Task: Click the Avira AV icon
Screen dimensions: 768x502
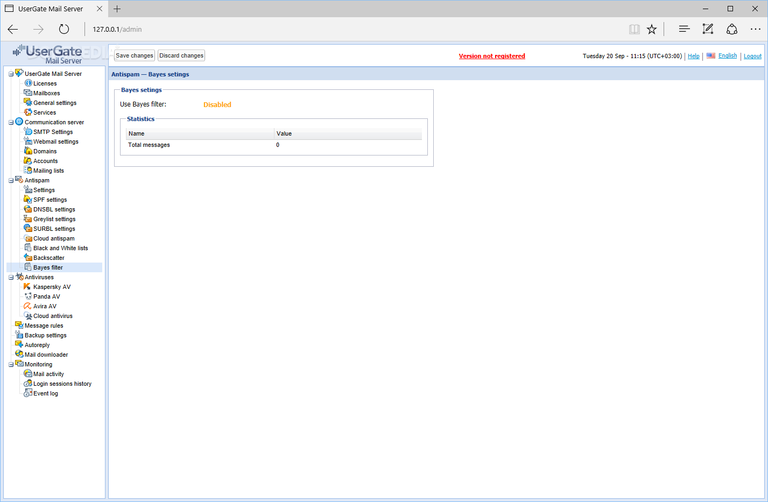Action: (27, 306)
